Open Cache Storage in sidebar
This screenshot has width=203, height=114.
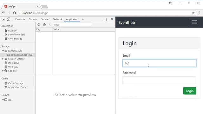[x=16, y=83]
